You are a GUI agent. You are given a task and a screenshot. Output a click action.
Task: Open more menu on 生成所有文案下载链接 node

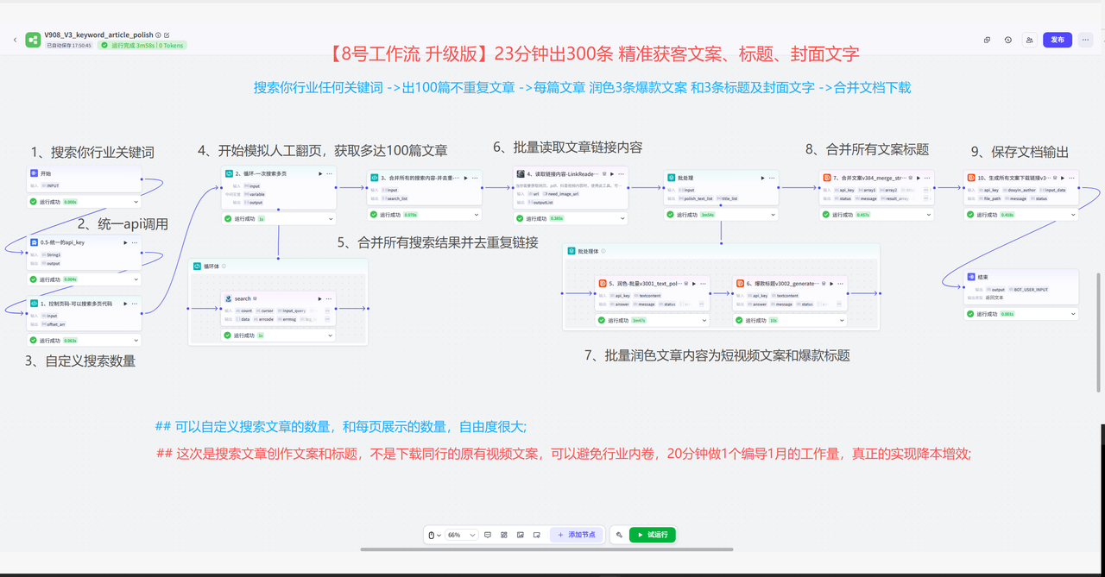[x=1073, y=178]
